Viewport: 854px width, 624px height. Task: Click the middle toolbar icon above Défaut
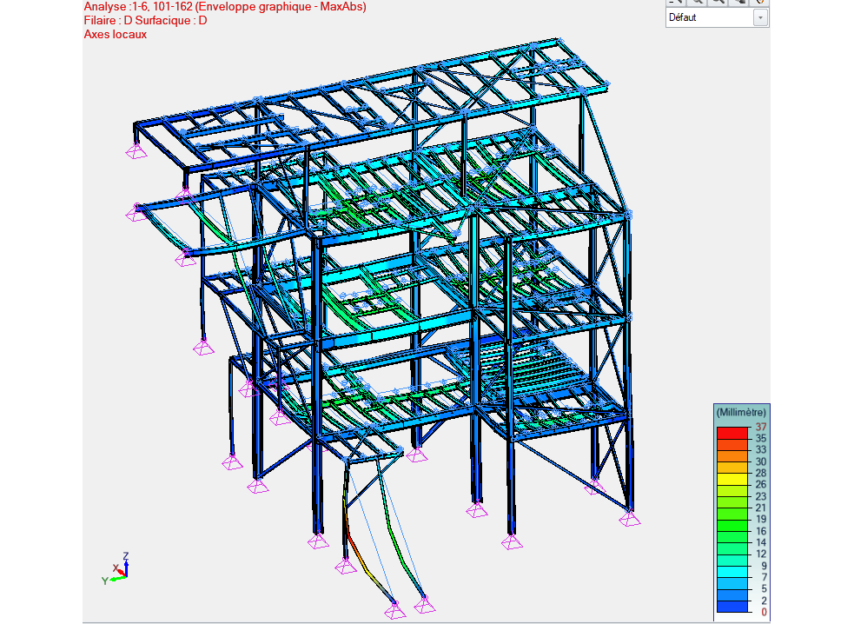pyautogui.click(x=718, y=3)
